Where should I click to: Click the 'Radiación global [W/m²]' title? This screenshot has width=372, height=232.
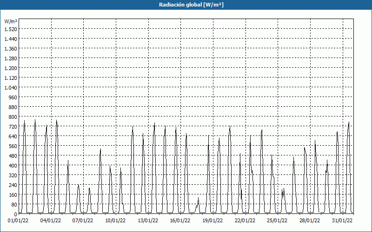coord(191,5)
